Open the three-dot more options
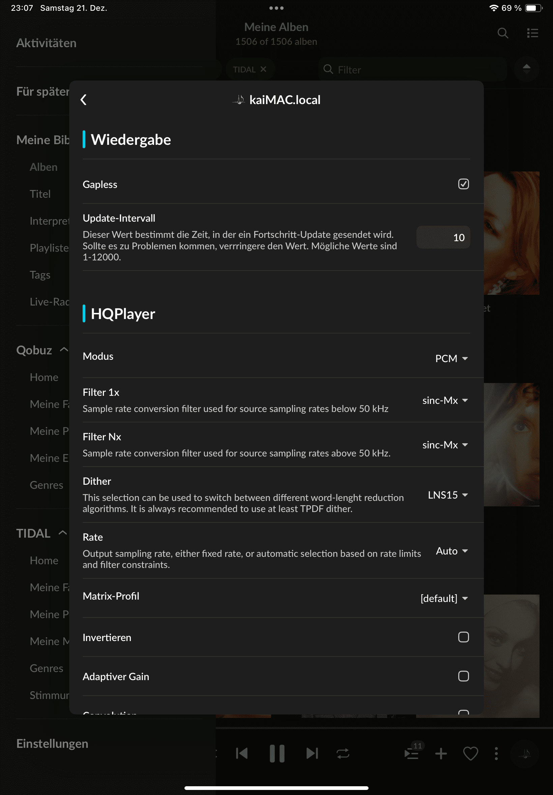 click(496, 754)
